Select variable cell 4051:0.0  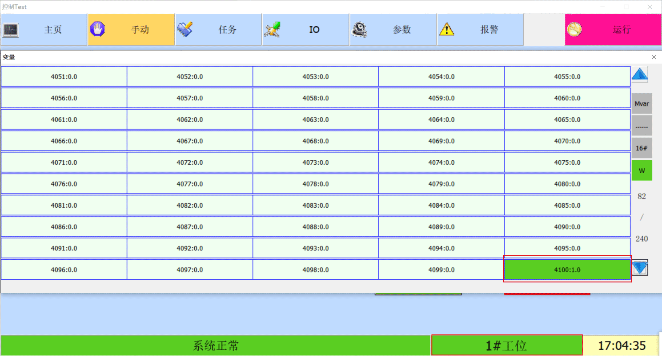point(64,77)
